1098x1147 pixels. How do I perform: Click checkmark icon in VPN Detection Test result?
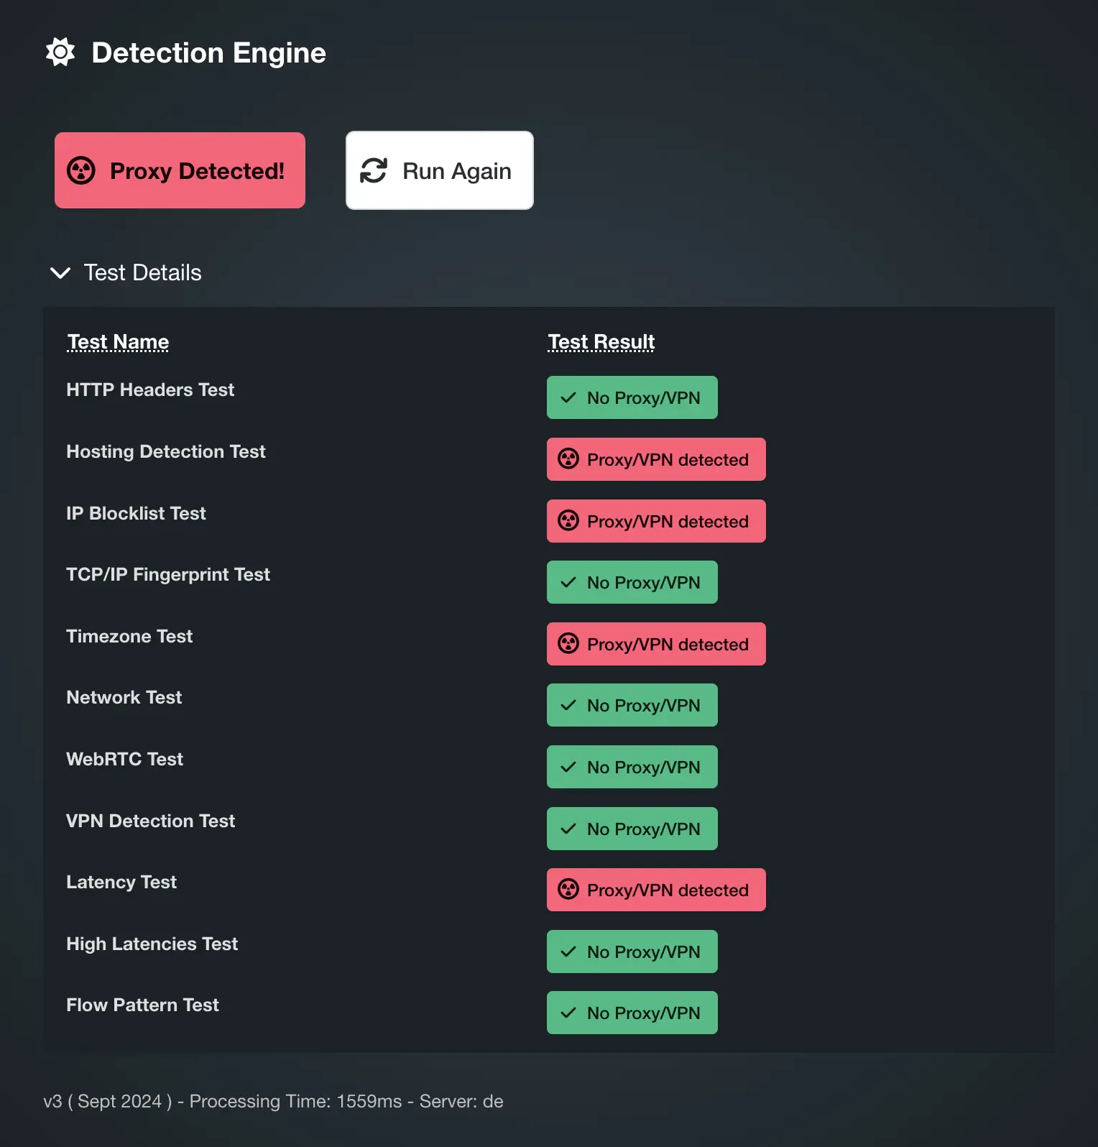[568, 829]
